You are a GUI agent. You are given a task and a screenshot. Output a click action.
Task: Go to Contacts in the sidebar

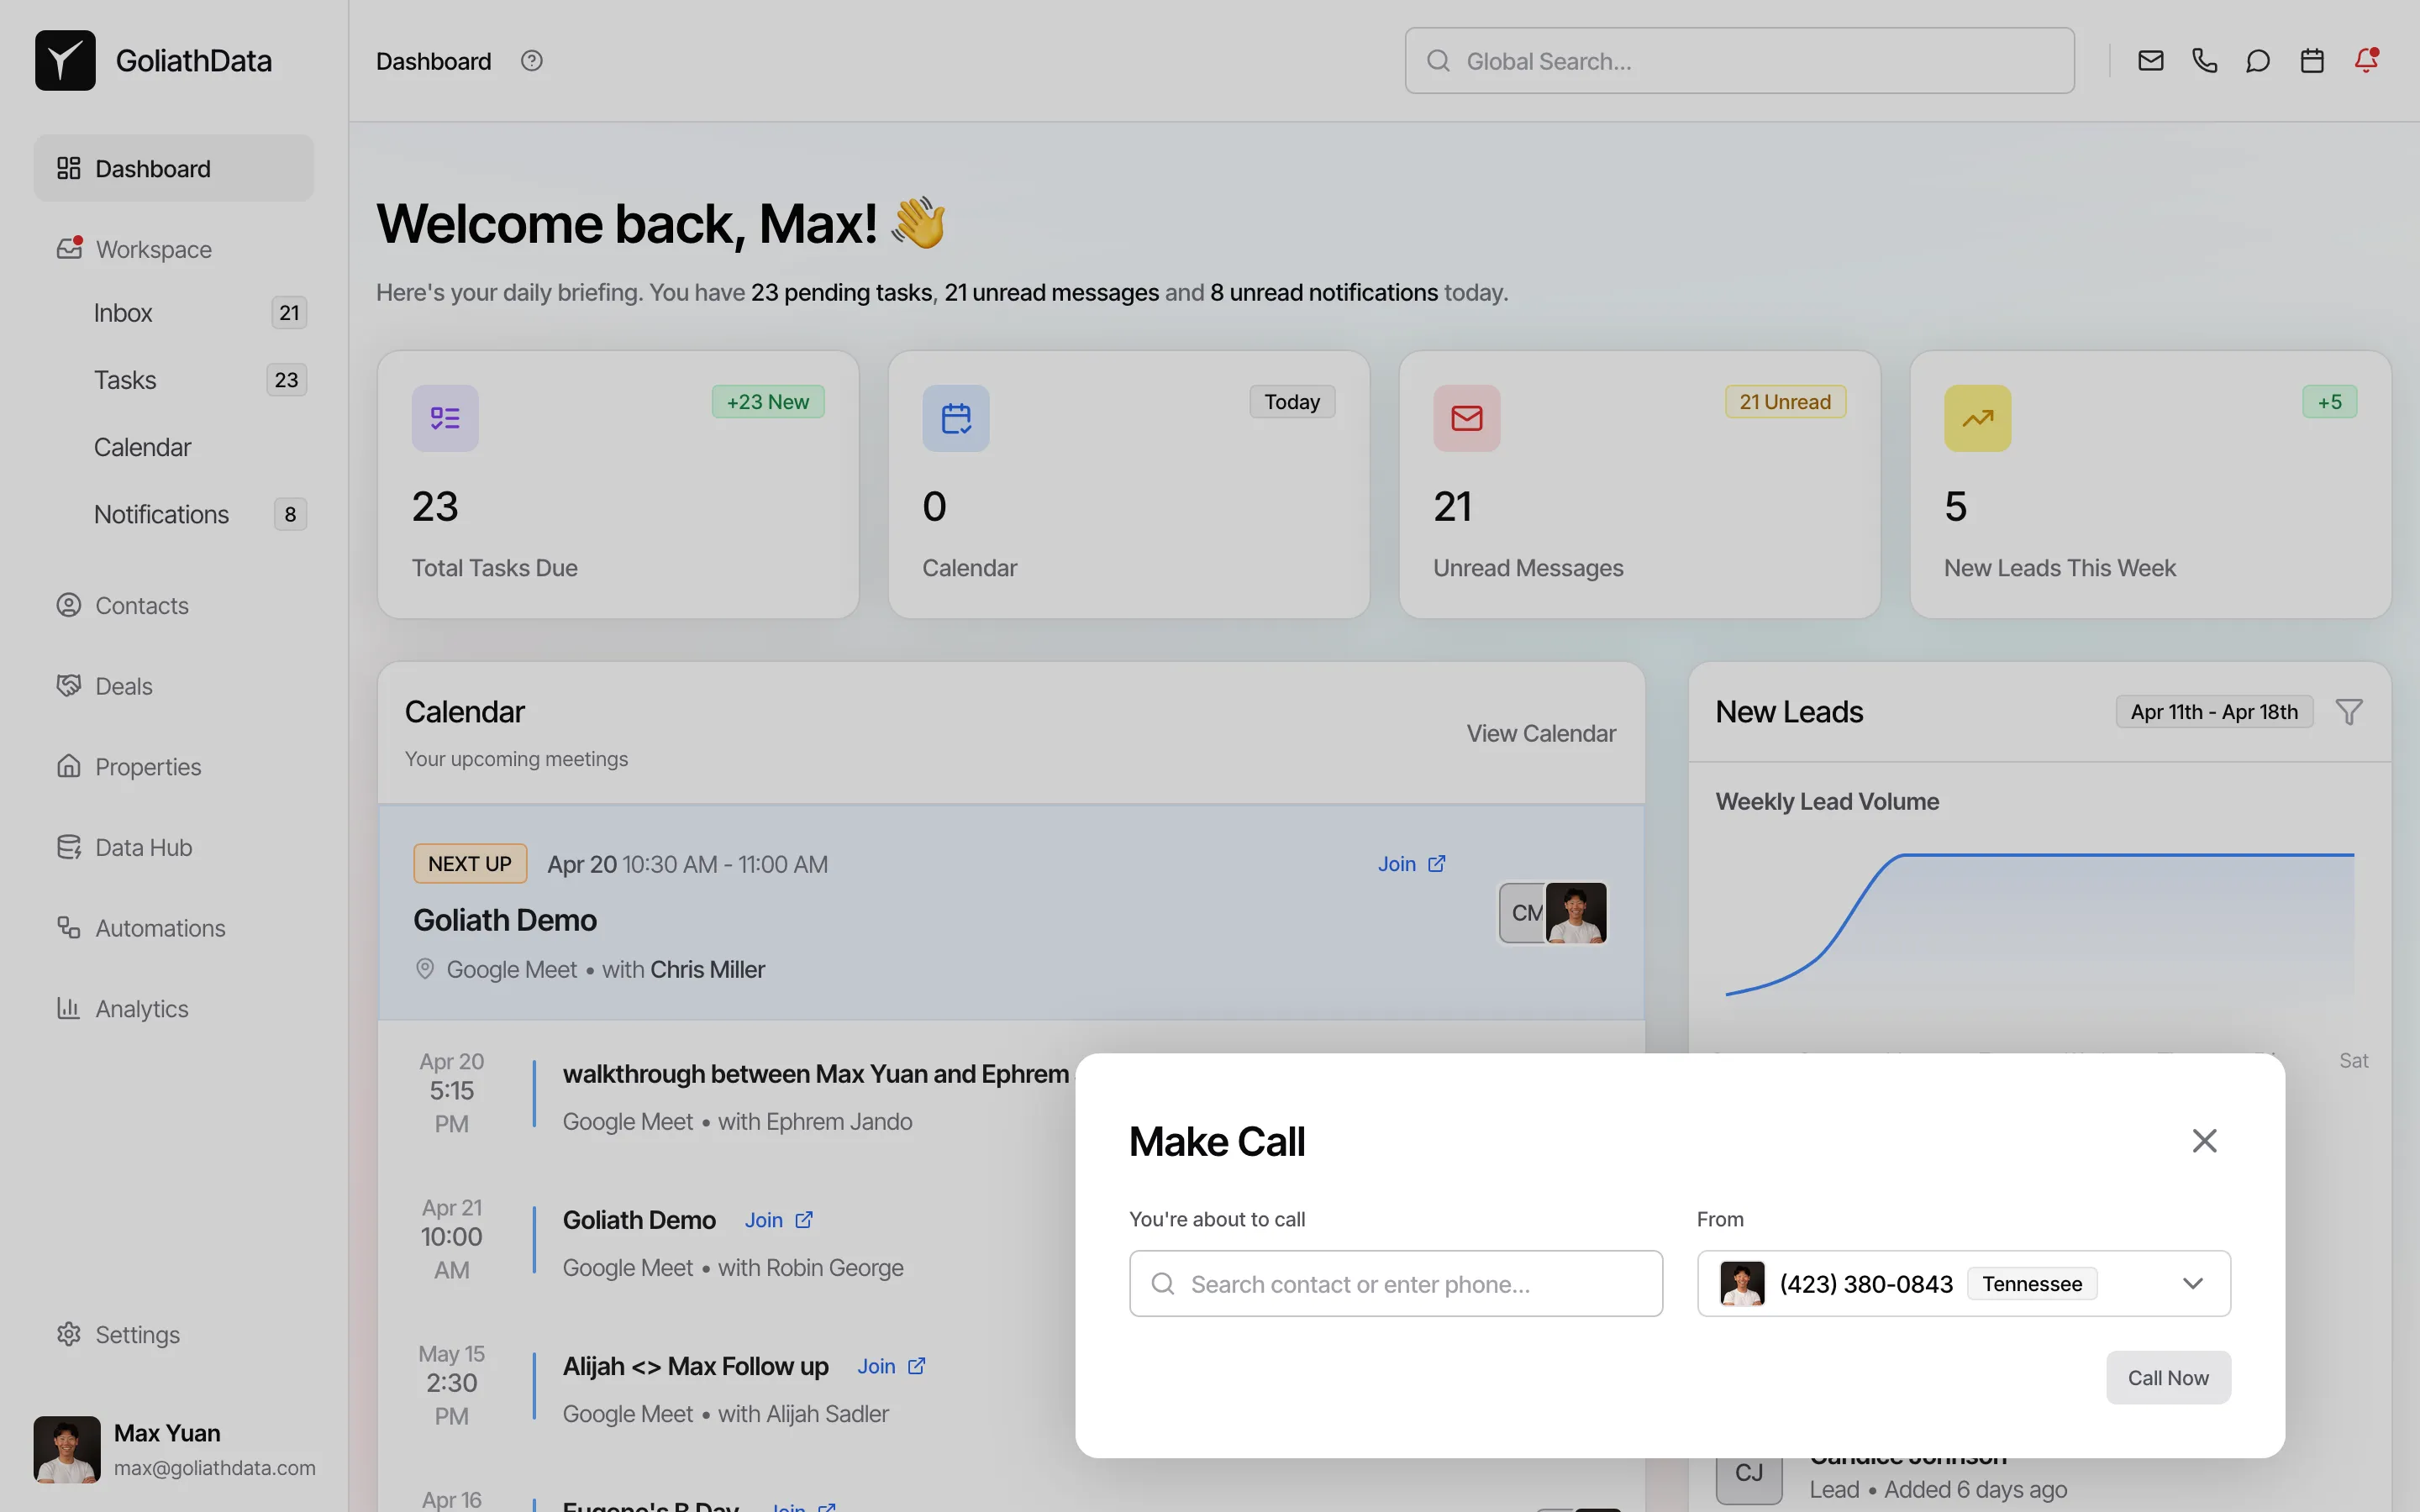click(x=141, y=606)
